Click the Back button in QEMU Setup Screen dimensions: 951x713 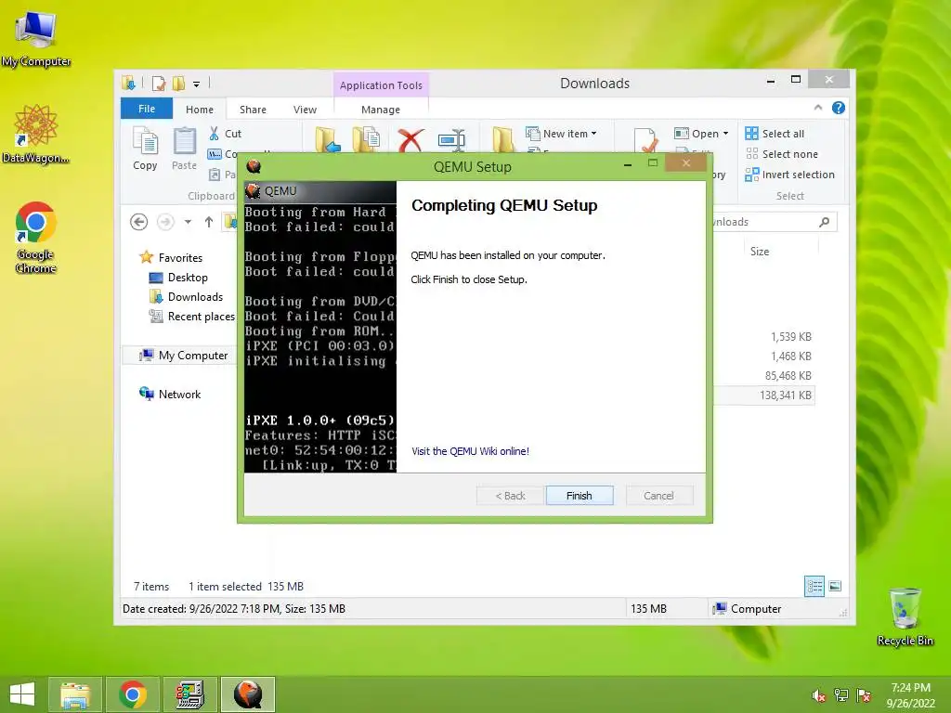tap(510, 496)
